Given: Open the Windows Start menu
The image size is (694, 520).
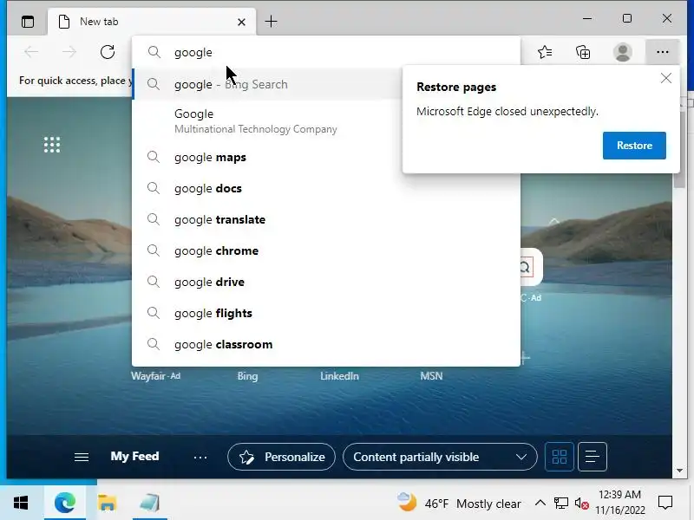Looking at the screenshot, I should point(21,503).
